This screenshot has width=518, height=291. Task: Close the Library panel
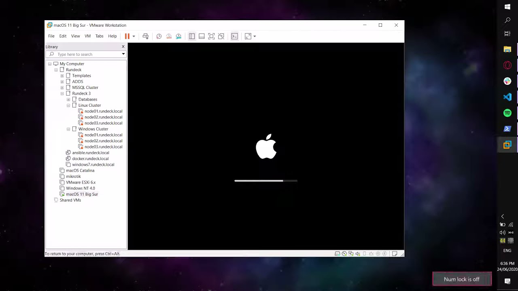point(123,46)
